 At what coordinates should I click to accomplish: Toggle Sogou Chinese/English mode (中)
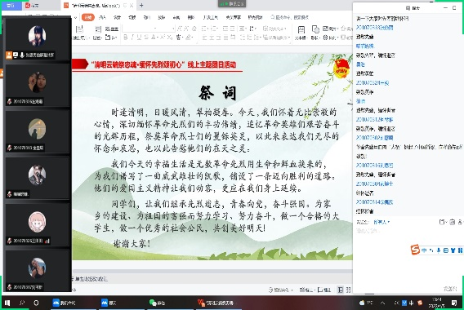point(424,250)
